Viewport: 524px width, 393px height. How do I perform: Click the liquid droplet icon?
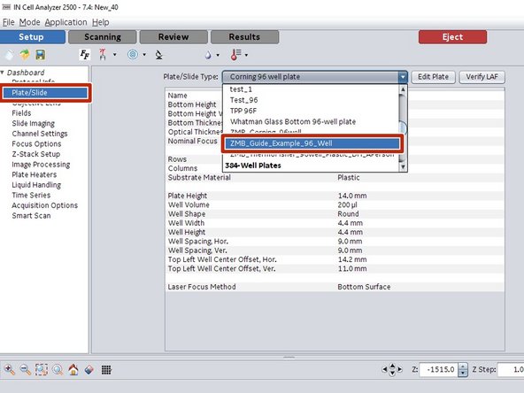[208, 55]
